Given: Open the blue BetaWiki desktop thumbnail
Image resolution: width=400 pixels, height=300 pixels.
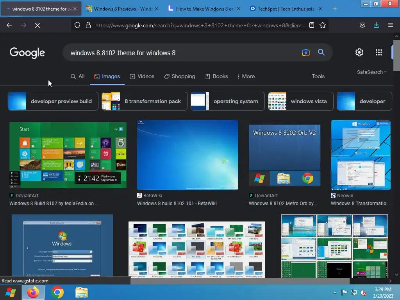Looking at the screenshot, I should [187, 155].
